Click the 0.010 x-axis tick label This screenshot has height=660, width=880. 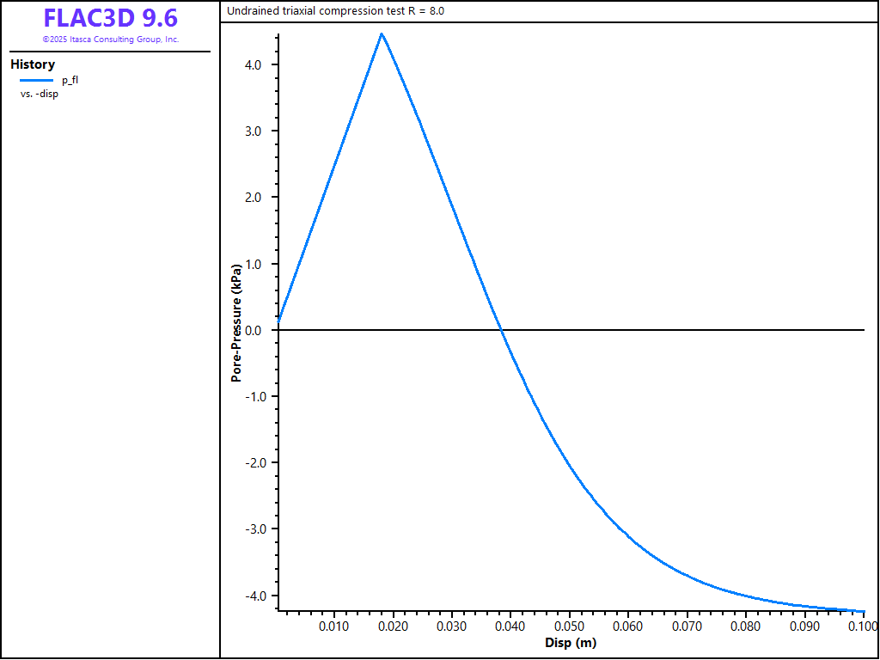pyautogui.click(x=333, y=626)
